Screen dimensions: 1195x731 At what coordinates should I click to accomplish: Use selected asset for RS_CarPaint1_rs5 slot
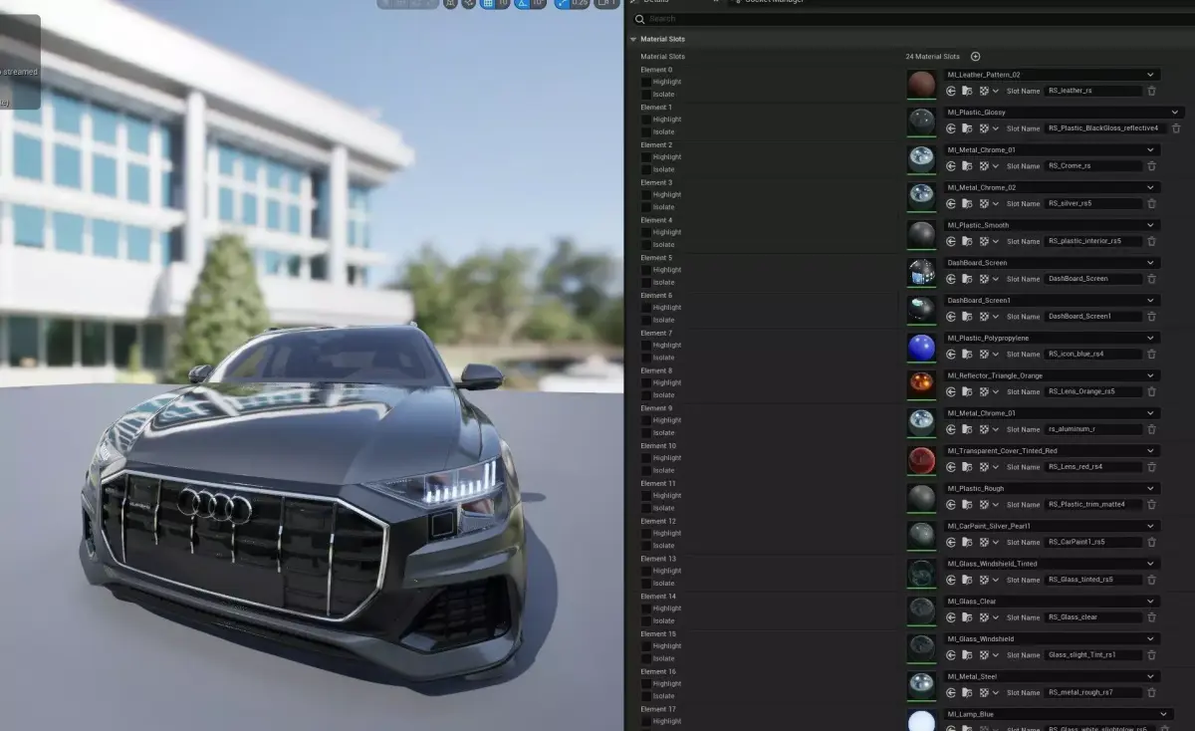[951, 543]
